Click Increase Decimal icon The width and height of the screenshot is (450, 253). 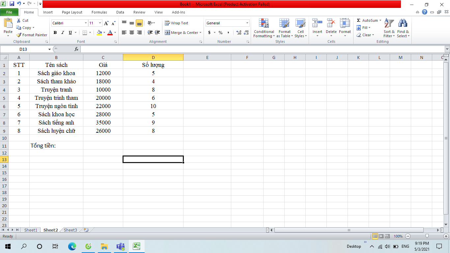point(239,33)
